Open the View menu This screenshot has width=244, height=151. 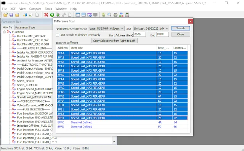22,9
